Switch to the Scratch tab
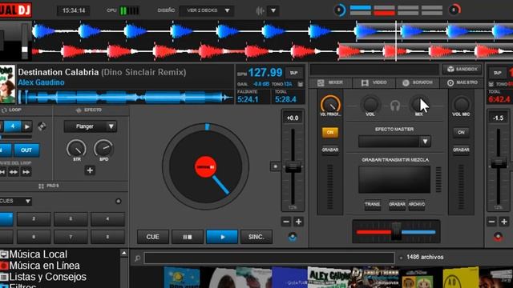The image size is (513, 288). (418, 82)
